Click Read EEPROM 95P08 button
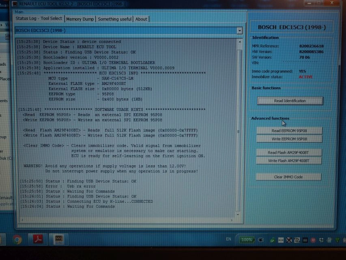Viewport: 346px width, 260px height. coord(289,131)
